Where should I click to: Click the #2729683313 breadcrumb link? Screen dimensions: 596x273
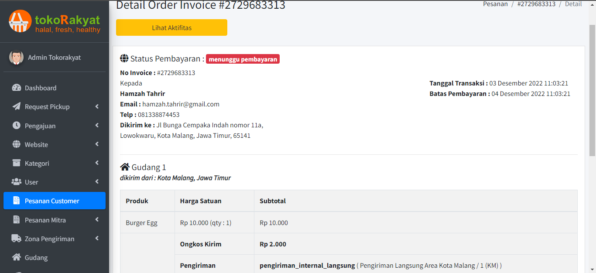pos(536,4)
